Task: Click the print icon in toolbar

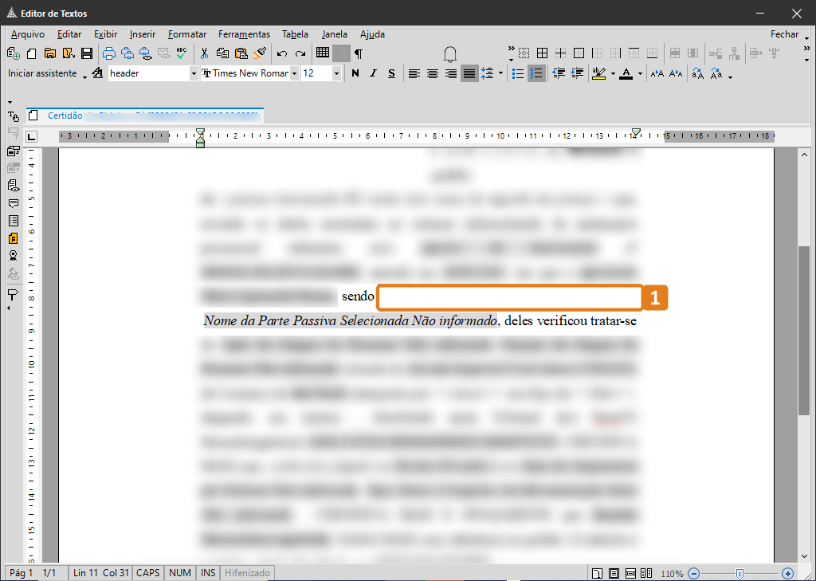Action: pos(109,53)
